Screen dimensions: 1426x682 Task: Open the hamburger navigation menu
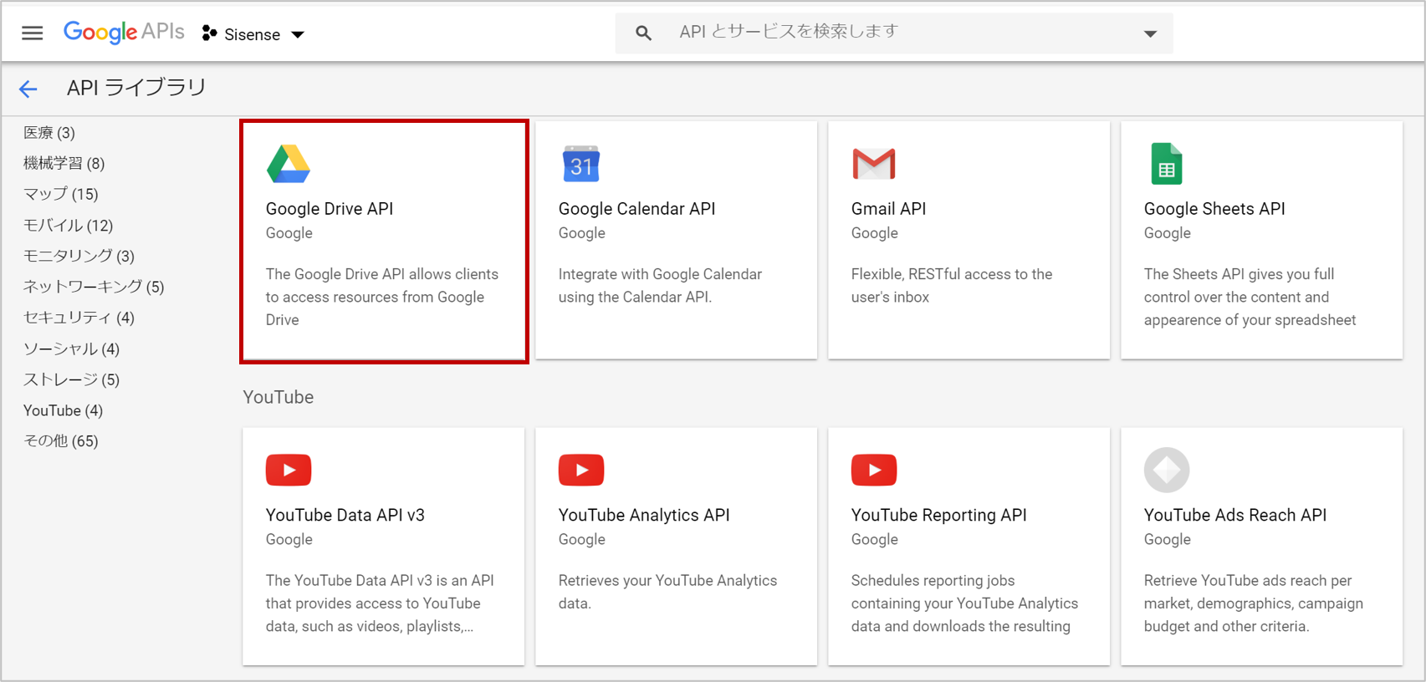pos(33,33)
